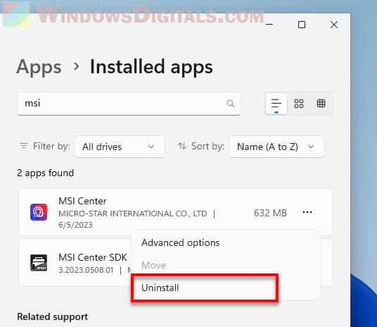
Task: Click the 2 apps found text
Action: [x=45, y=173]
